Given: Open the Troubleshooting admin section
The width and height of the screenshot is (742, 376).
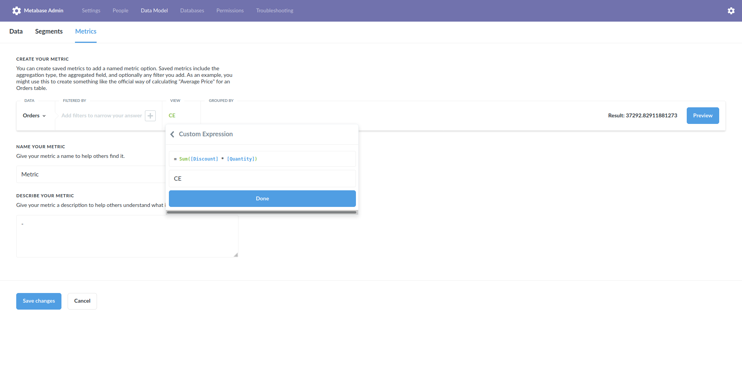Looking at the screenshot, I should [275, 11].
